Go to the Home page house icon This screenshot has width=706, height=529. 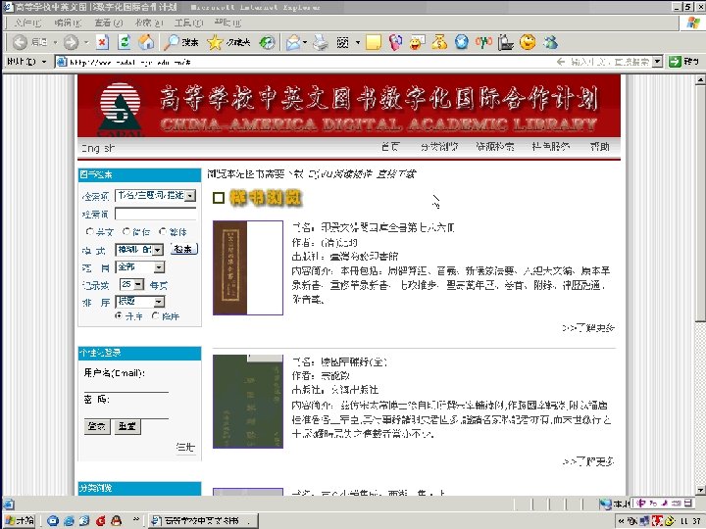tap(146, 43)
